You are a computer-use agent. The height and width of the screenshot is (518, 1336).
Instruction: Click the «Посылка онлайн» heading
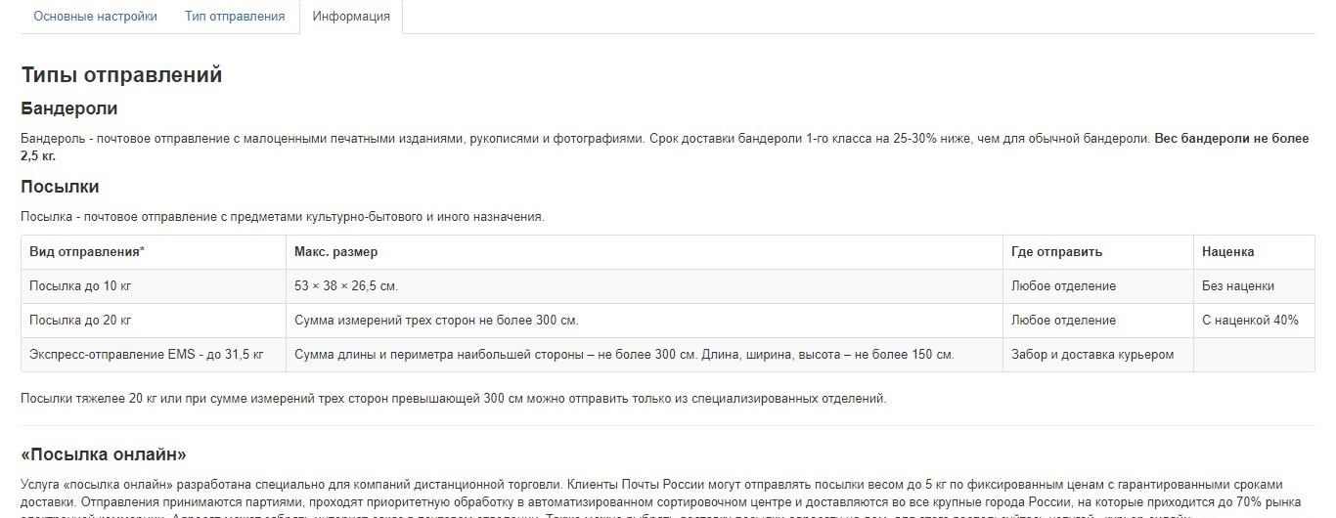[x=104, y=454]
